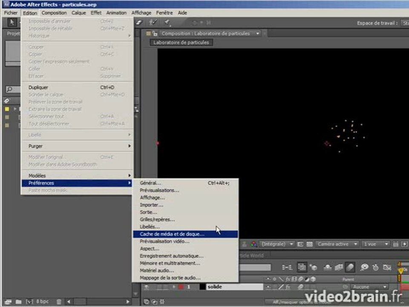Open Modèles submenu

click(77, 176)
